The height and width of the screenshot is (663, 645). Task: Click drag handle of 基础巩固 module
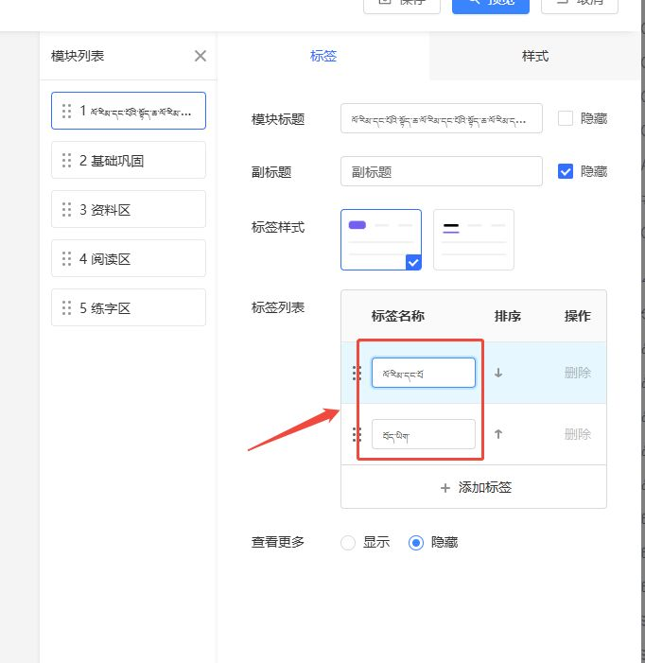point(66,161)
